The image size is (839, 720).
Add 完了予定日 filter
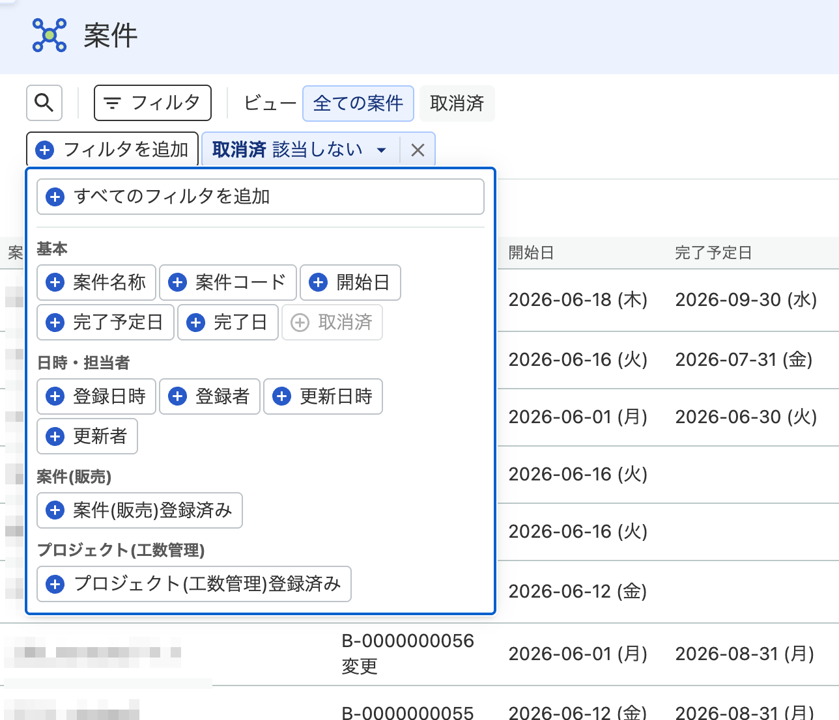point(106,322)
